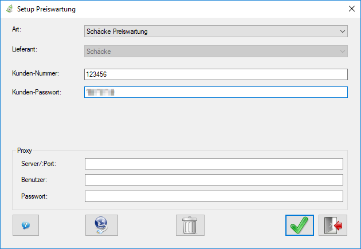361x249 pixels.
Task: Click the Art: label
Action: [x=17, y=29]
